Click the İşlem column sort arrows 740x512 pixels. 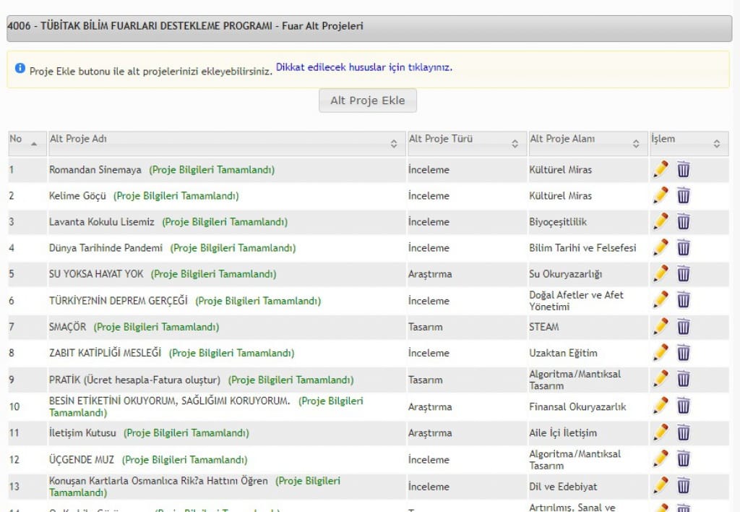pos(716,143)
